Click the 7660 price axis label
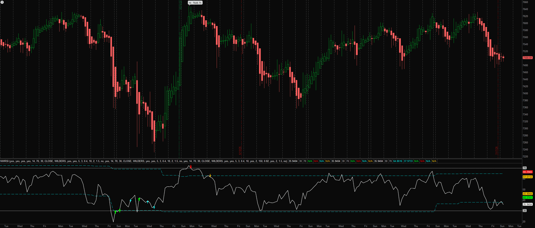Image resolution: width=535 pixels, height=228 pixels. 525,2
